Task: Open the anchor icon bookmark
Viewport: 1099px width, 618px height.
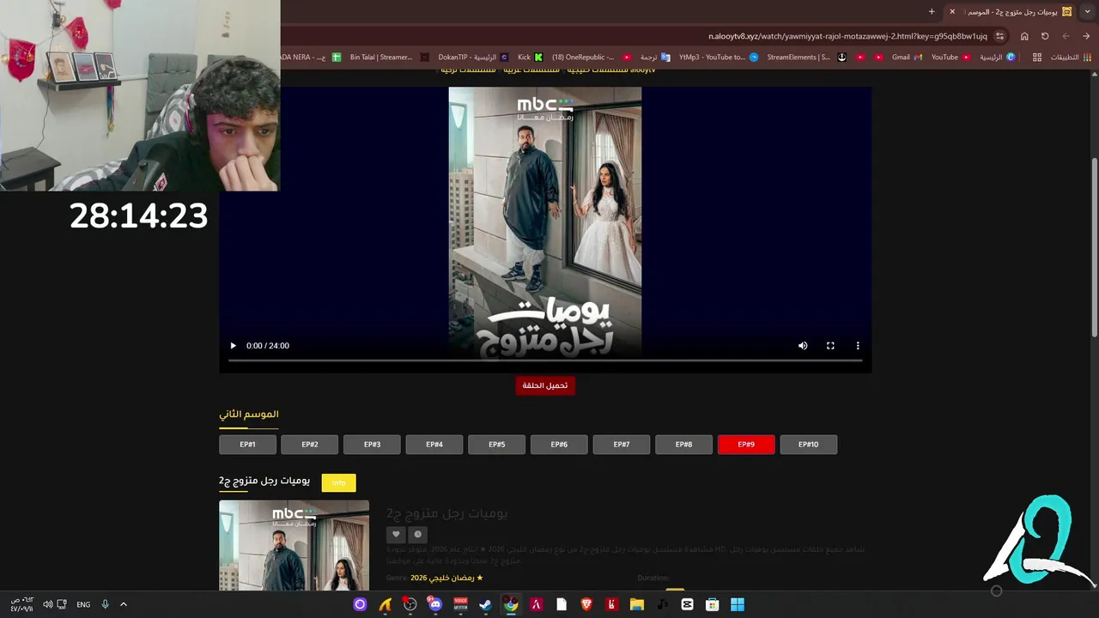Action: 841,58
